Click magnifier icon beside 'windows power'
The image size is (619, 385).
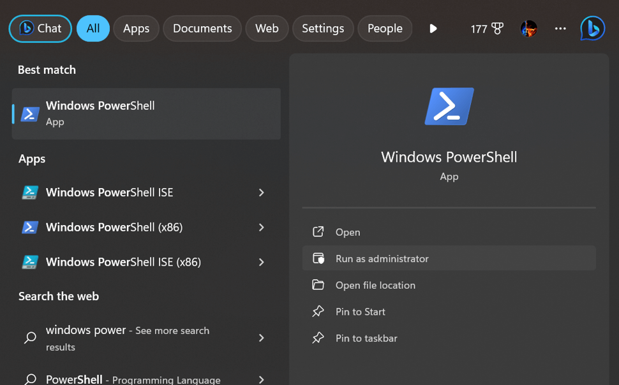pyautogui.click(x=31, y=338)
